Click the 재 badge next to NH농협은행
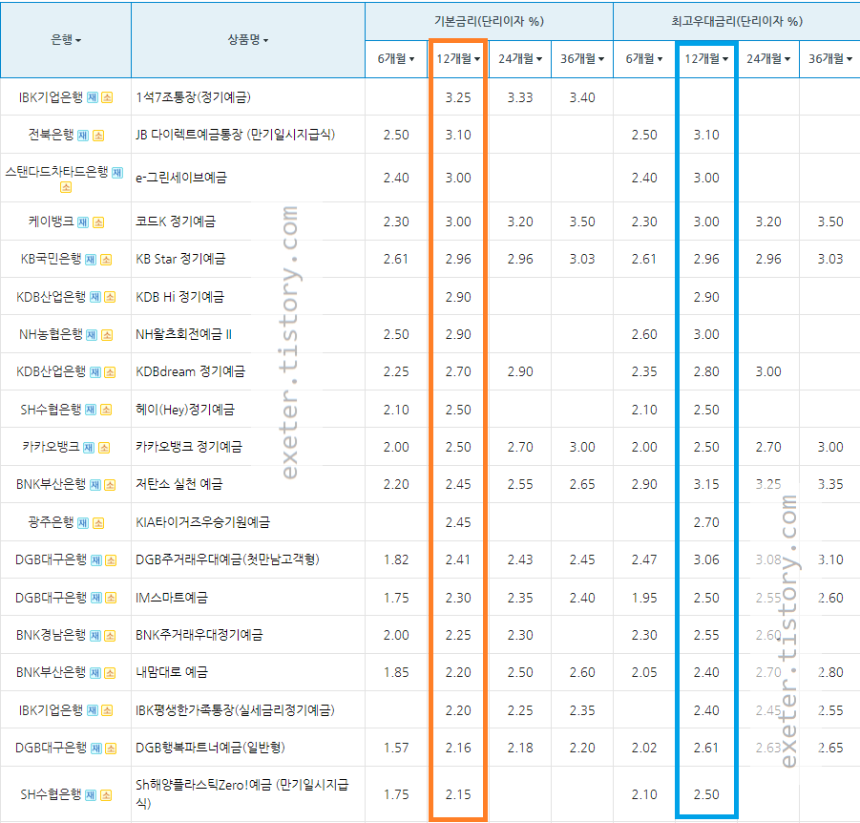860x823 pixels. [92, 335]
